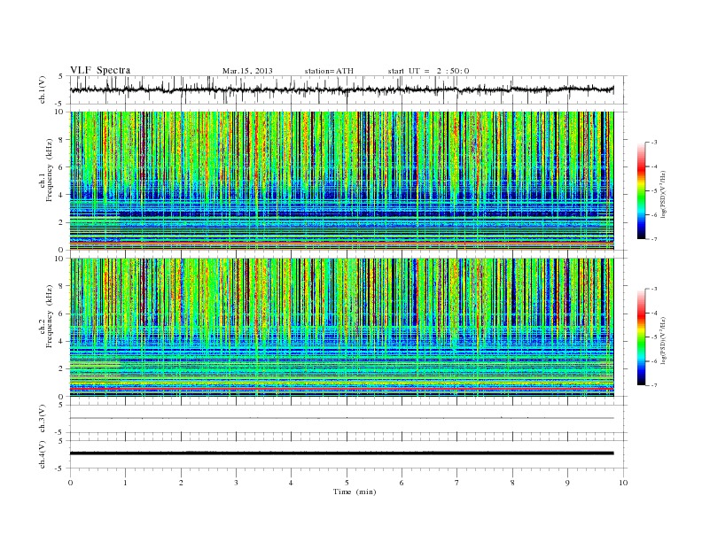Click the "-3" label on ch.1 color bar
Viewport: 702px width, 542px height.
pos(654,143)
